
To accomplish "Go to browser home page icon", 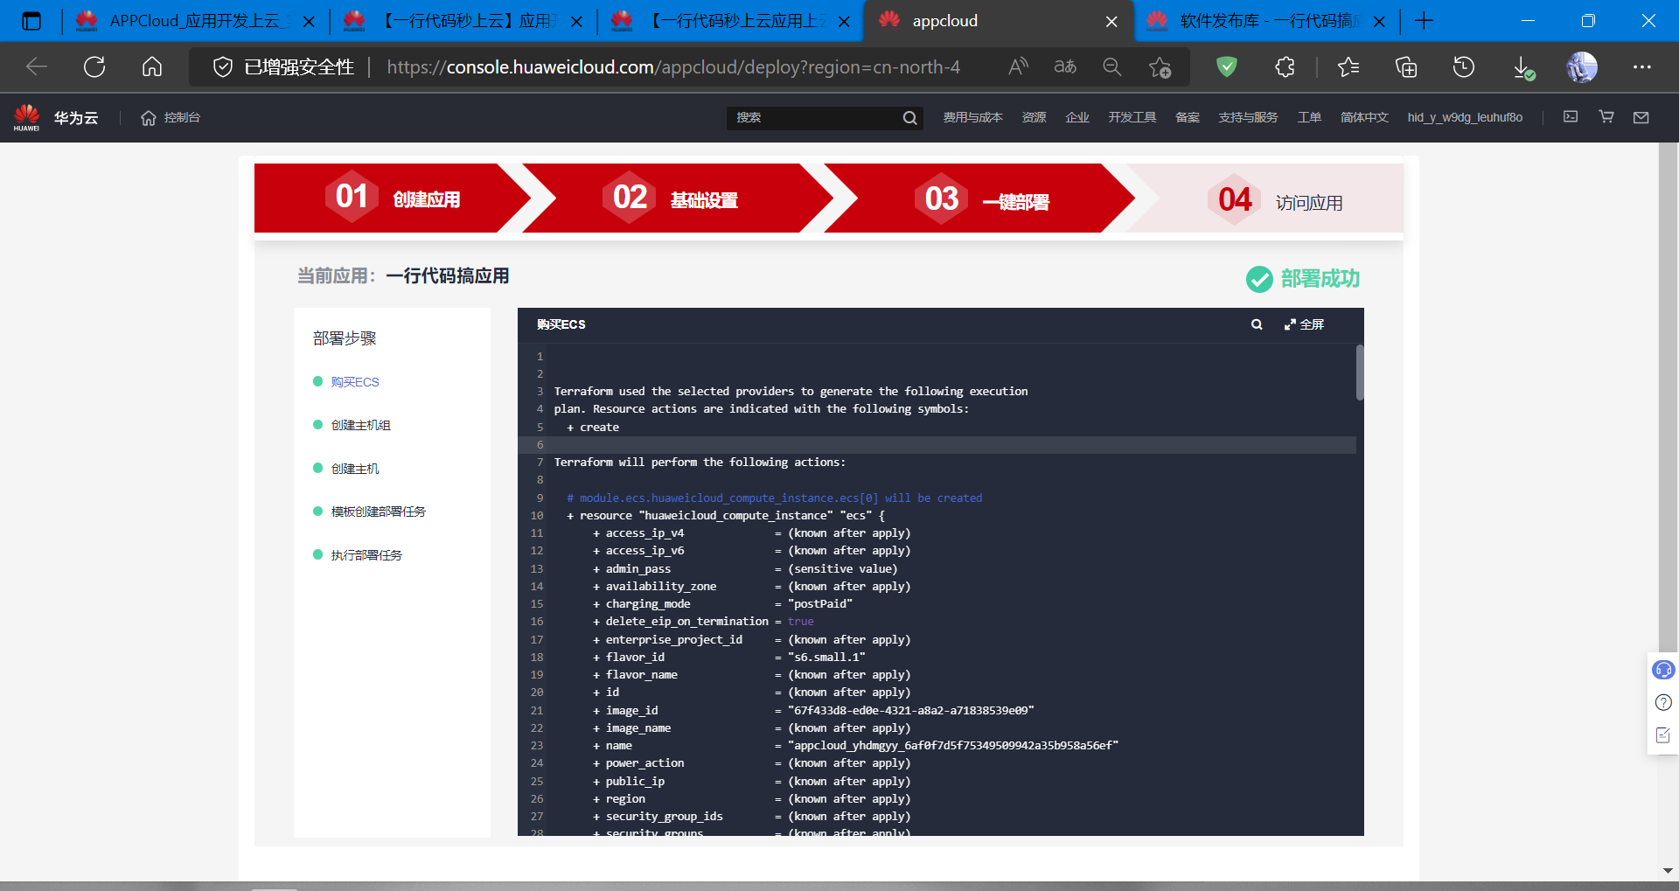I will click(x=152, y=66).
